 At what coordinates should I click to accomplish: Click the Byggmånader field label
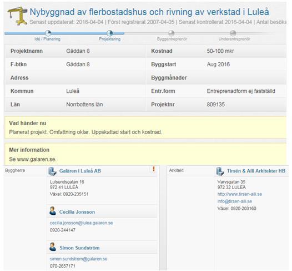169,78
